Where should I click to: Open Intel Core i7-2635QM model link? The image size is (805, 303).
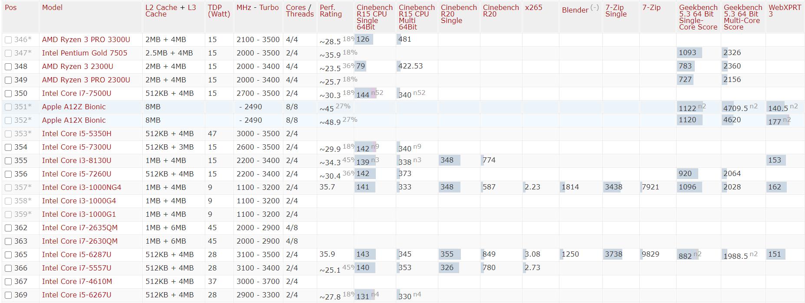point(80,228)
